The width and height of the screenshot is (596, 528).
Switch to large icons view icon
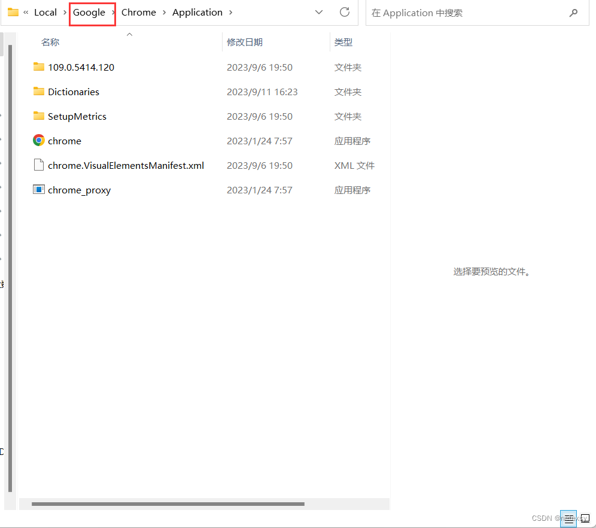(x=585, y=518)
